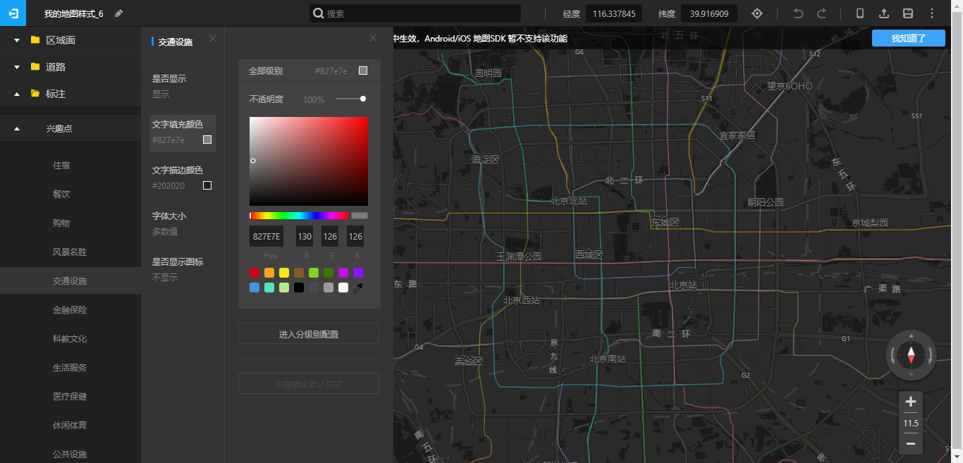Collapse the 区域面 group arrow
963x463 pixels.
click(x=17, y=40)
